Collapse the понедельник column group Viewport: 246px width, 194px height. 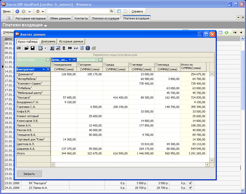coord(53,64)
